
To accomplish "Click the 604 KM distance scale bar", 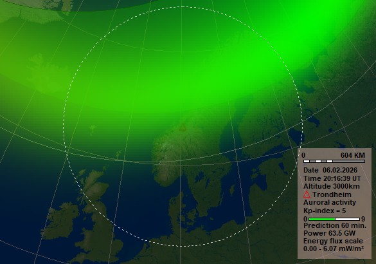I will click(x=334, y=161).
